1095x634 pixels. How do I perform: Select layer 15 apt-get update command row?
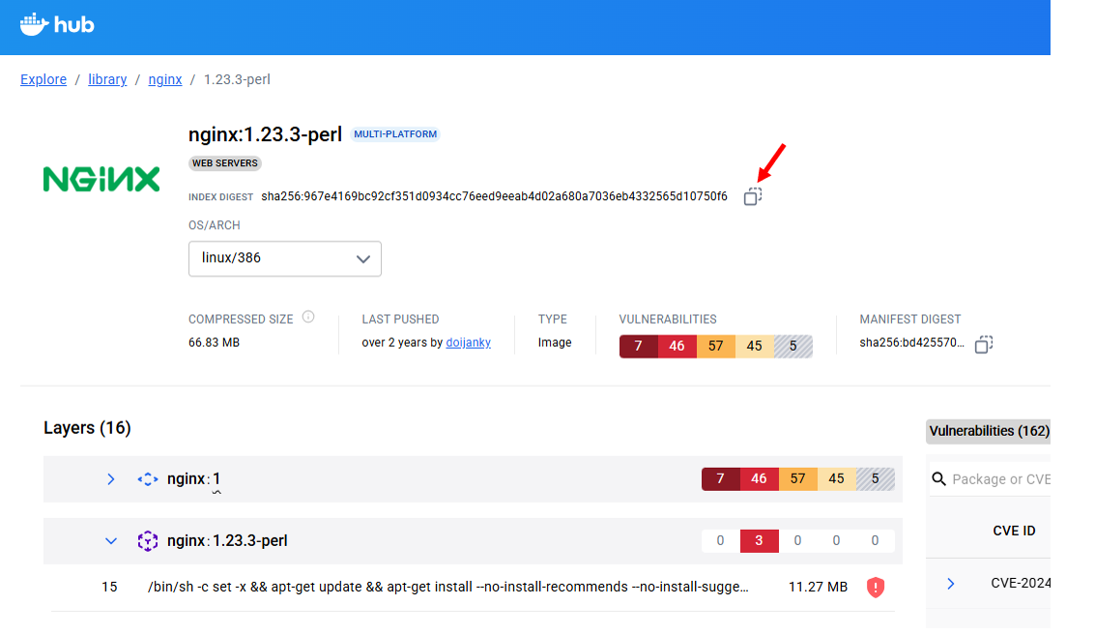pos(473,588)
